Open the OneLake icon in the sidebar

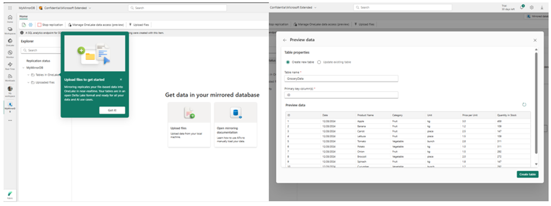10,41
